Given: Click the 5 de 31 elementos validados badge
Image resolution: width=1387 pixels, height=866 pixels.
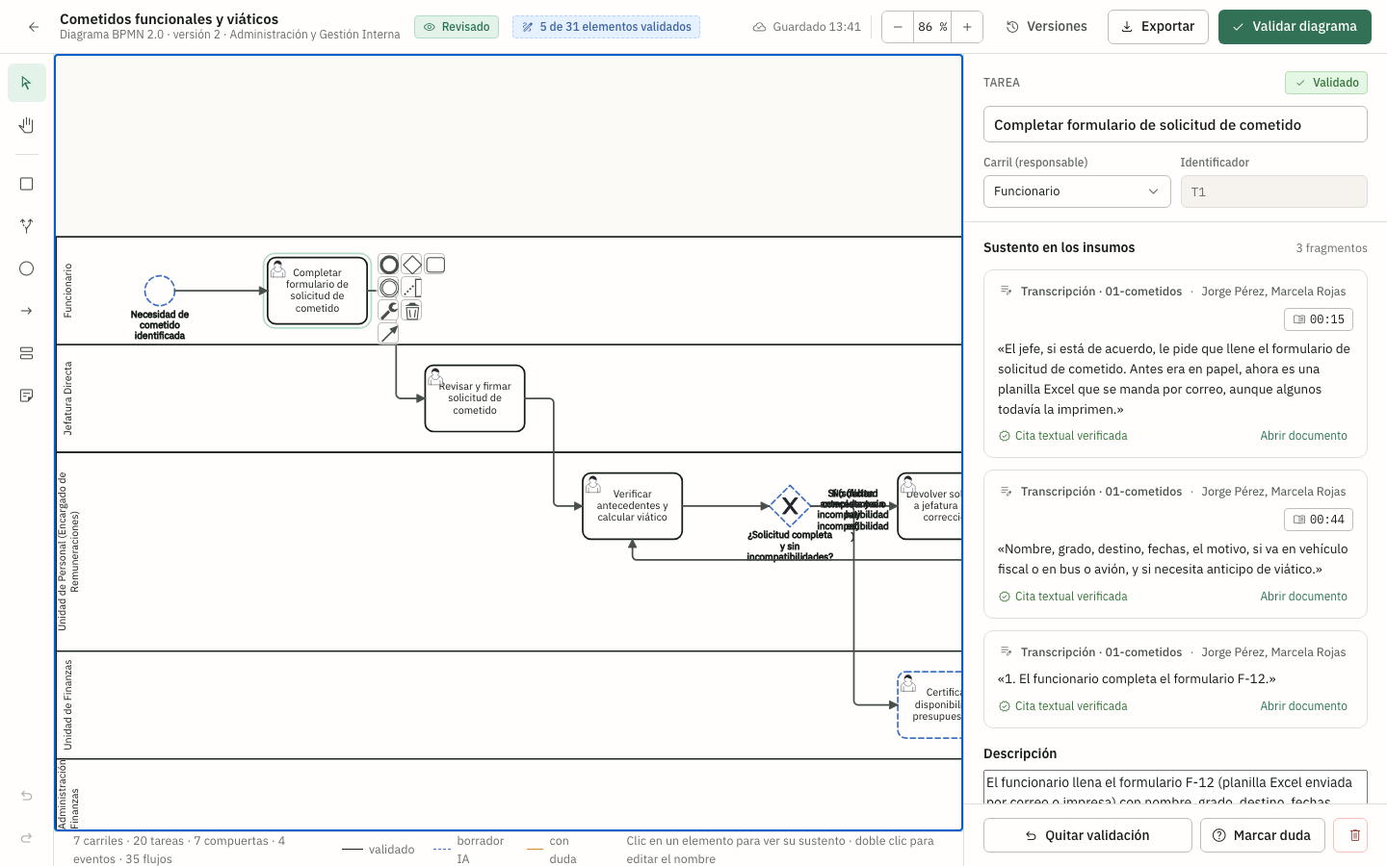Looking at the screenshot, I should [x=607, y=27].
